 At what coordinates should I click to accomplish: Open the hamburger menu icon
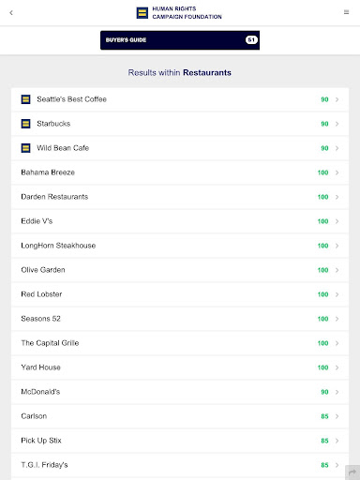tap(346, 12)
